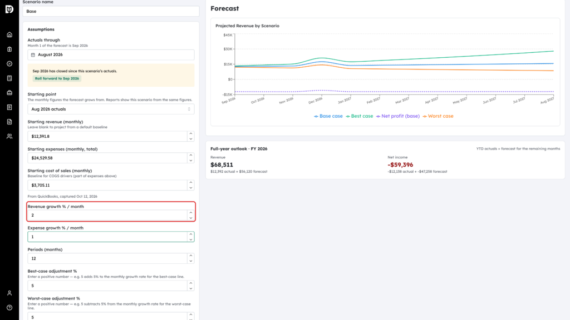
Task: Open the user profile icon in sidebar
Action: [x=9, y=293]
